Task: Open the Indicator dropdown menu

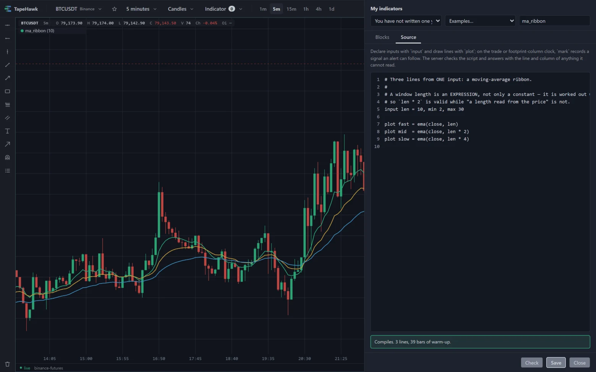Action: click(x=223, y=9)
